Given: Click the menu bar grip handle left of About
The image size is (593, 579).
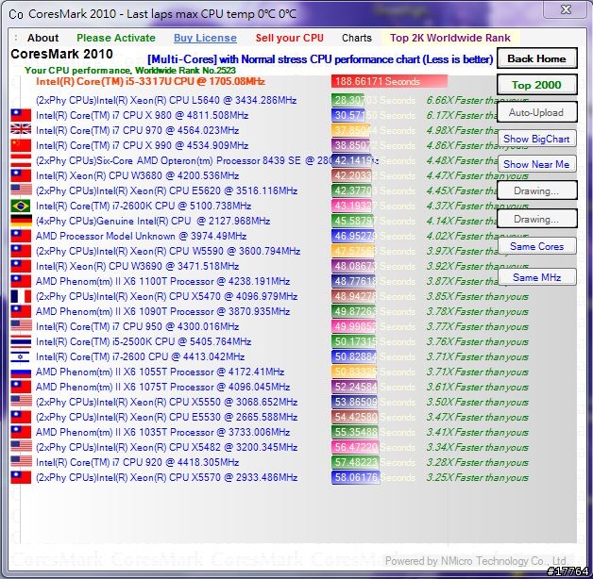Looking at the screenshot, I should pyautogui.click(x=15, y=38).
